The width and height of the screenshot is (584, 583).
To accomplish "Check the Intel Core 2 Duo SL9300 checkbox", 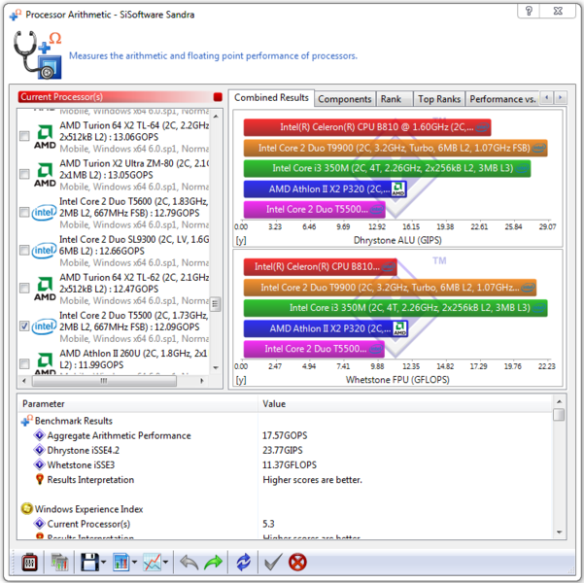I will (x=24, y=250).
